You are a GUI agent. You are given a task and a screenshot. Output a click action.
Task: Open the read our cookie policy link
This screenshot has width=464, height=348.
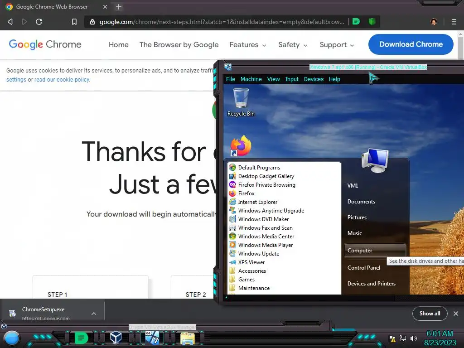click(62, 80)
